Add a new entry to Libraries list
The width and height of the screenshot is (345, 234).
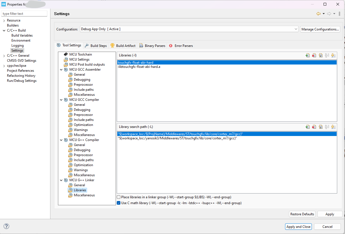point(308,55)
